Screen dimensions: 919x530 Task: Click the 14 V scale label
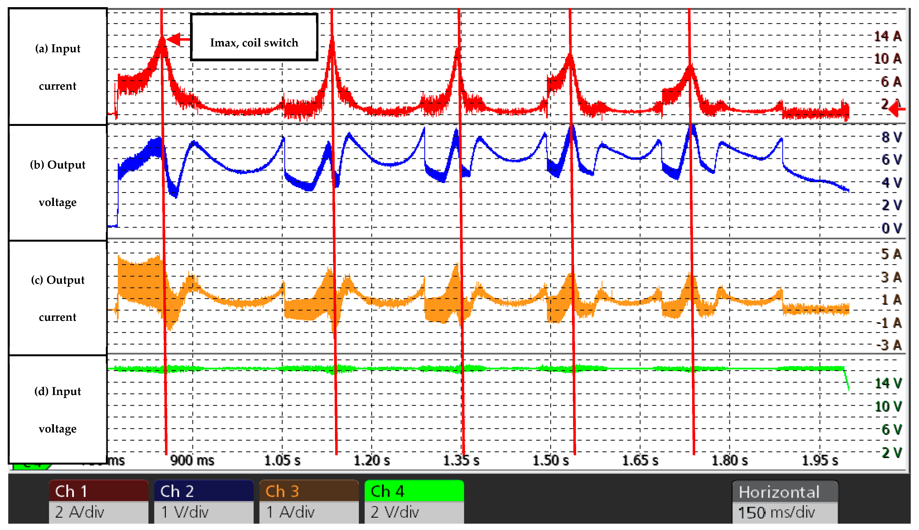point(888,383)
